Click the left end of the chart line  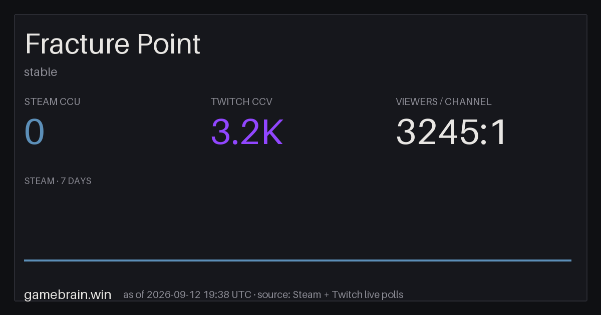(x=25, y=260)
